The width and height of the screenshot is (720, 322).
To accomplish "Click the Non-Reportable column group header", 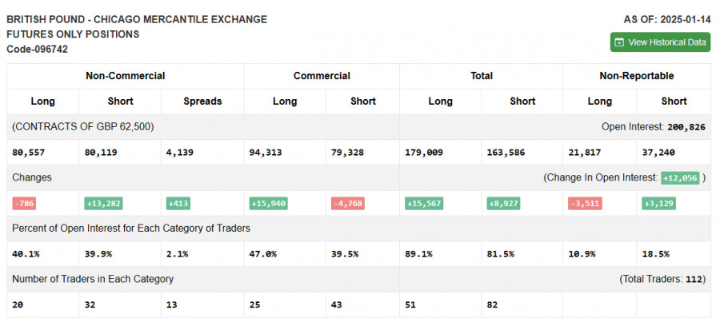I will click(x=636, y=76).
